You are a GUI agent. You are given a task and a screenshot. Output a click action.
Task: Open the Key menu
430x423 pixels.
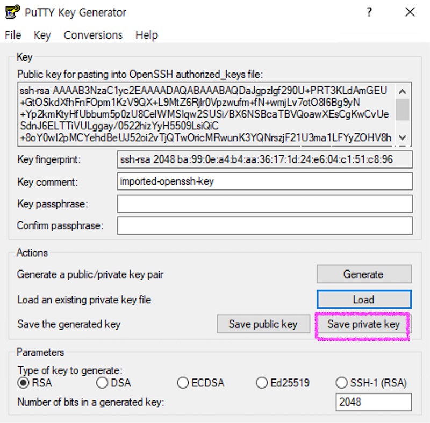[x=42, y=35]
